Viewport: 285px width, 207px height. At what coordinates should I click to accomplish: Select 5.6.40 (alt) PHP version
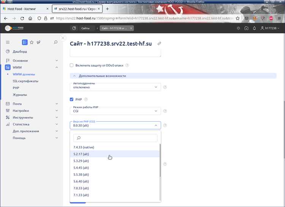pyautogui.click(x=115, y=181)
